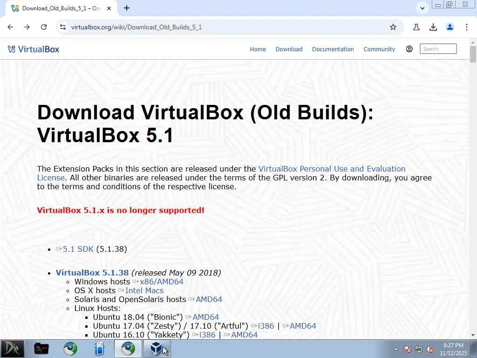Viewport: 477px width, 358px height.
Task: Open the Chrome profile avatar
Action: click(x=450, y=27)
